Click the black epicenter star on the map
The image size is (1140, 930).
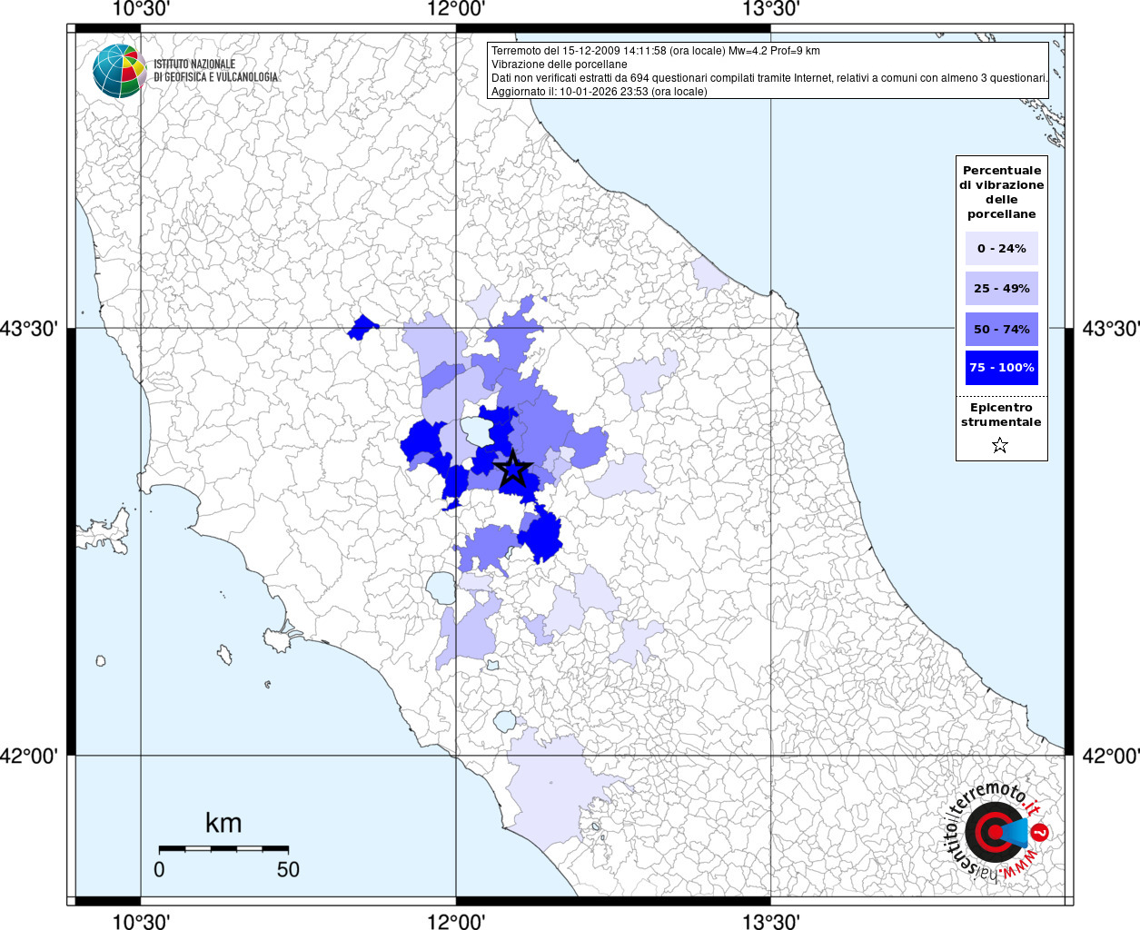tap(512, 470)
